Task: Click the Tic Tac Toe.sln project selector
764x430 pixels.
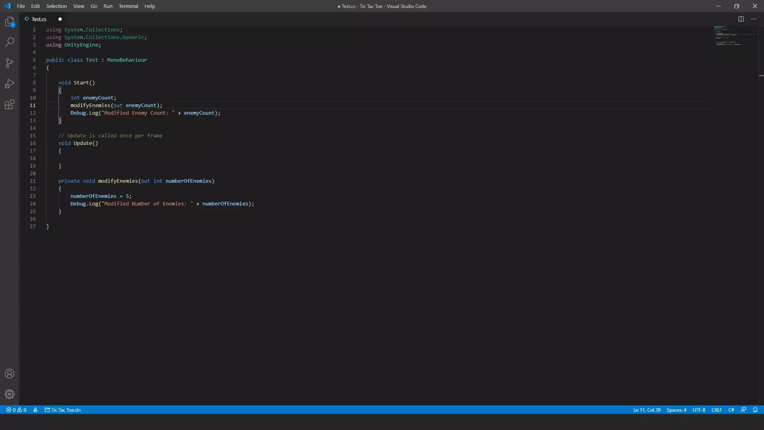Action: (x=63, y=410)
